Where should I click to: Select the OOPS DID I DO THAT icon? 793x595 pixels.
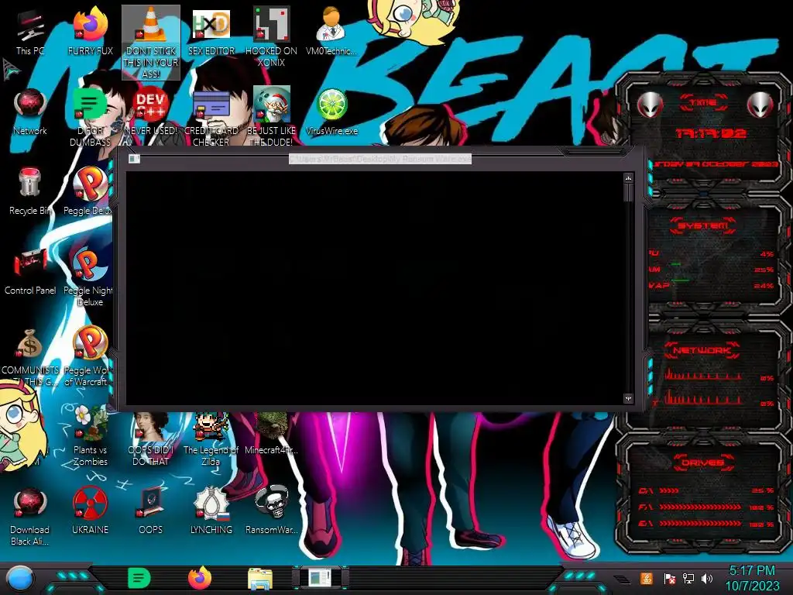click(151, 439)
